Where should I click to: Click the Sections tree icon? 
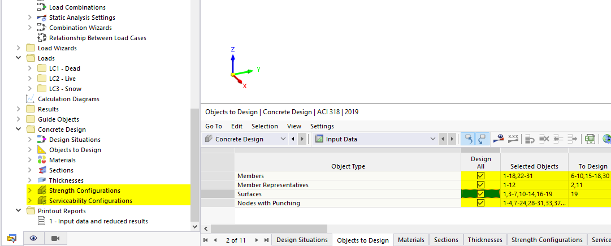tap(42, 170)
